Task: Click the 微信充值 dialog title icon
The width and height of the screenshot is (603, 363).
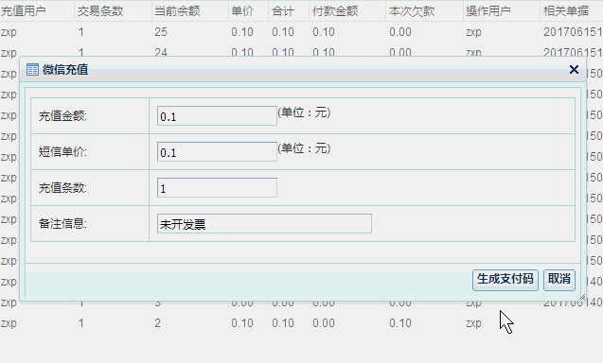Action: coord(33,70)
